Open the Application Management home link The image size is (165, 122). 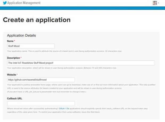(x=24, y=3)
